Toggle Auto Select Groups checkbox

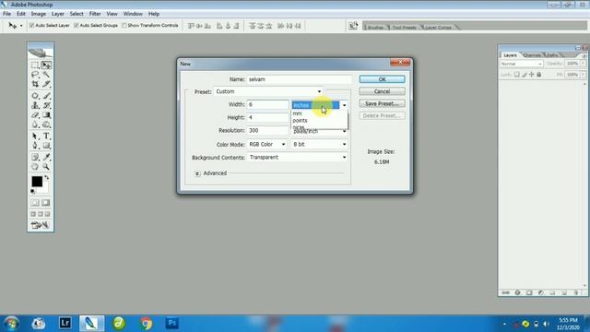[x=77, y=25]
